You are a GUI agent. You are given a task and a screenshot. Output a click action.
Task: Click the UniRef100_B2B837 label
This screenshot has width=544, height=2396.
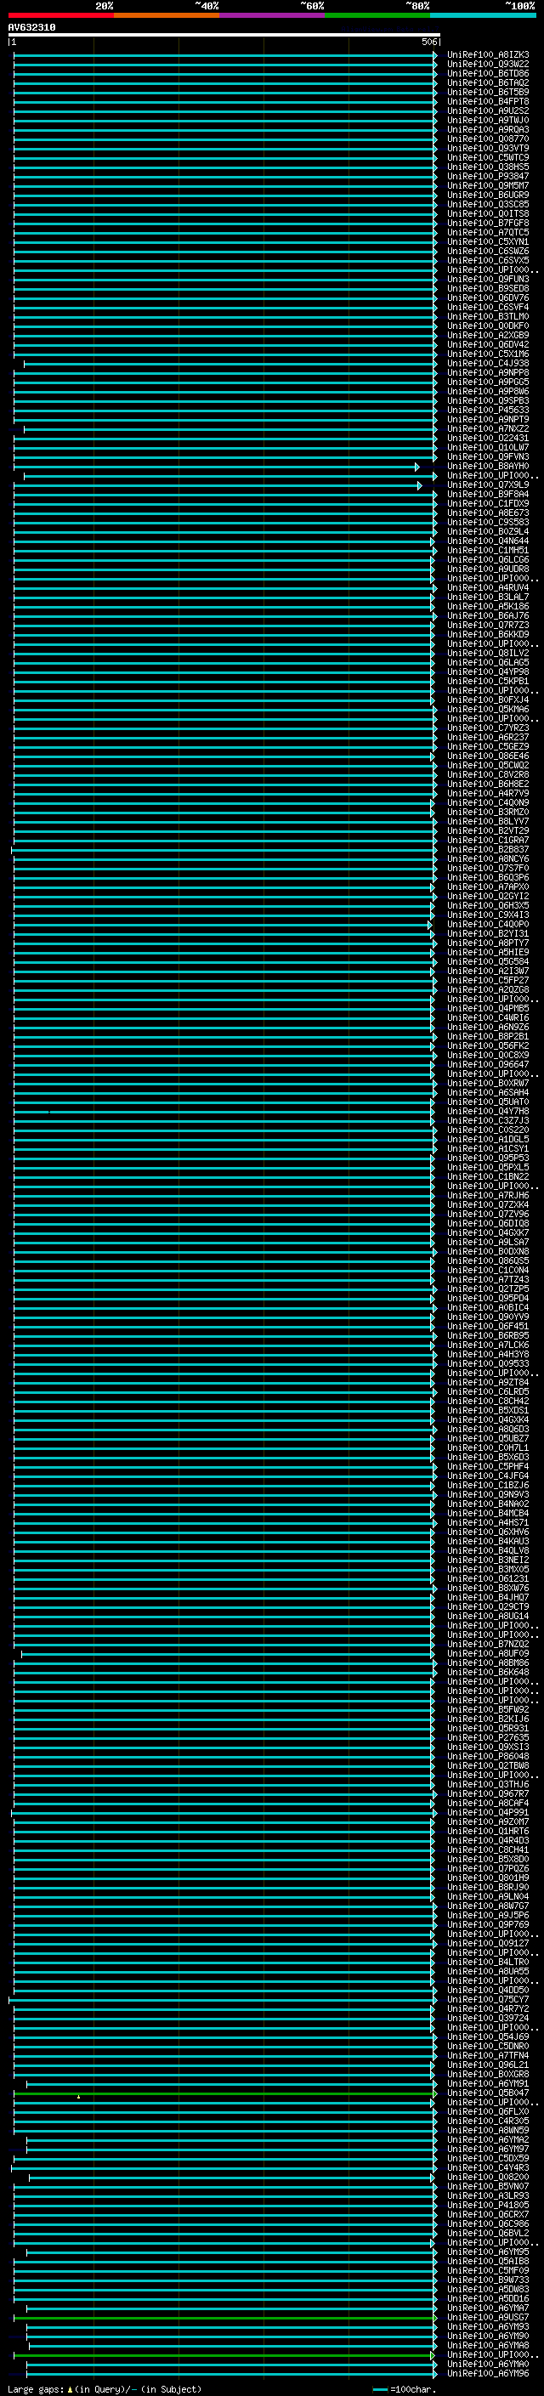click(487, 849)
